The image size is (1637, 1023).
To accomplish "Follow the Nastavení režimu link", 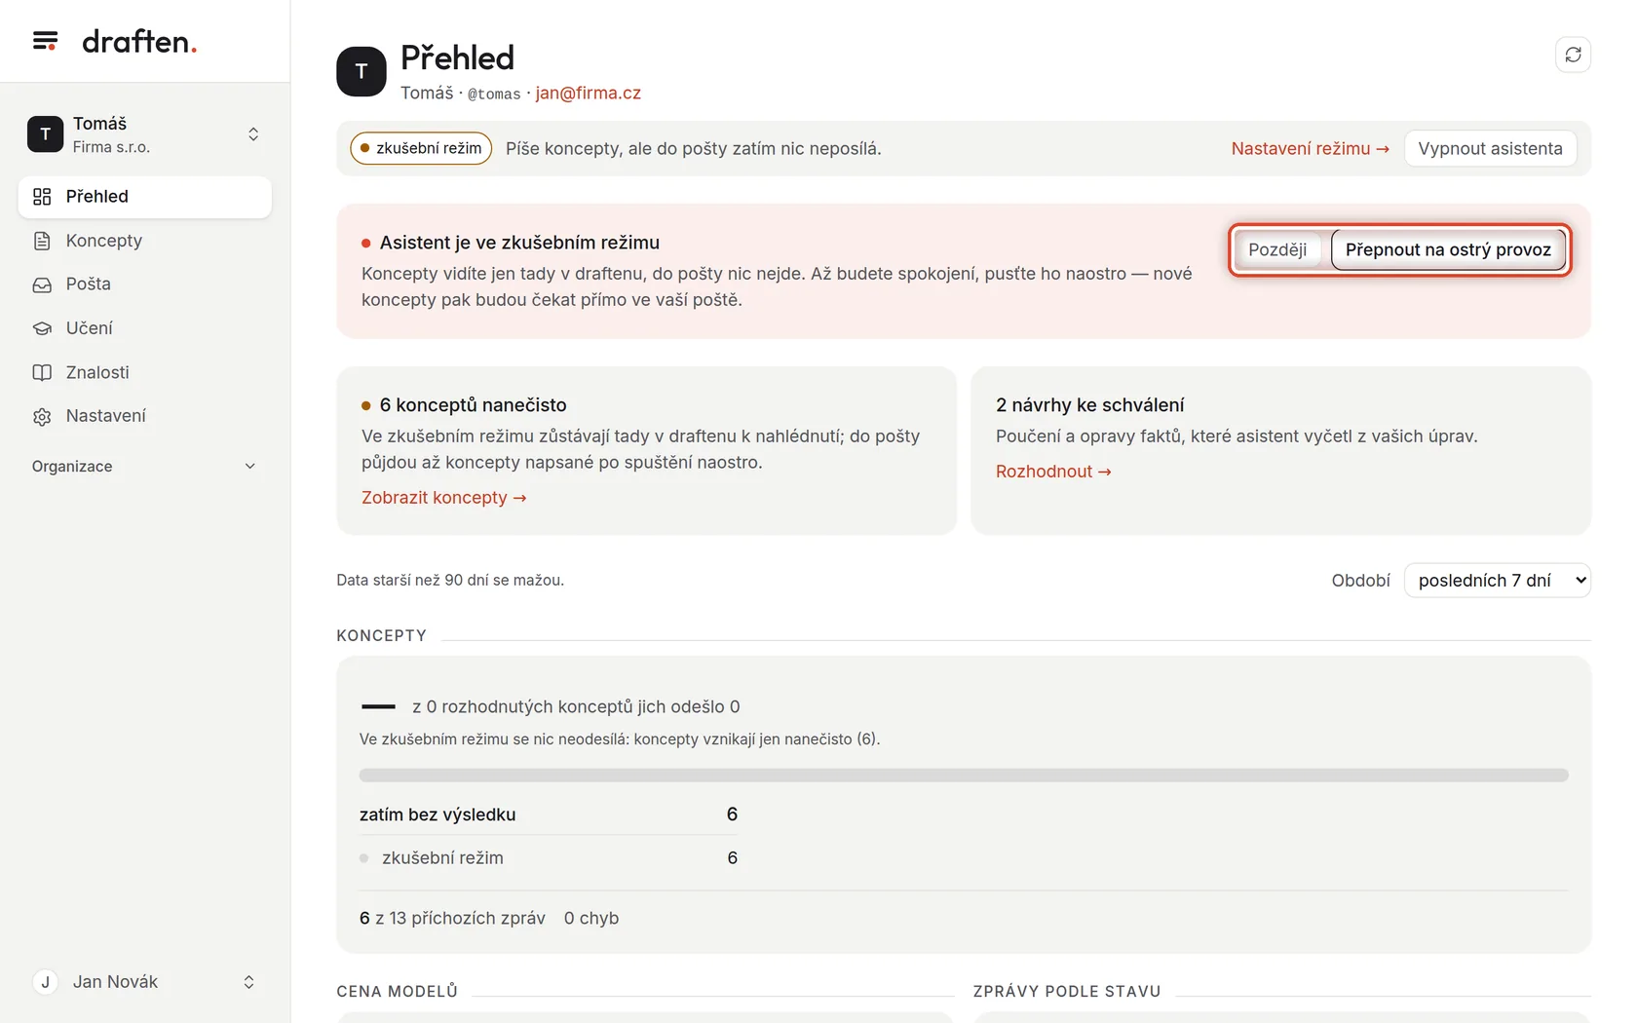I will coord(1310,148).
